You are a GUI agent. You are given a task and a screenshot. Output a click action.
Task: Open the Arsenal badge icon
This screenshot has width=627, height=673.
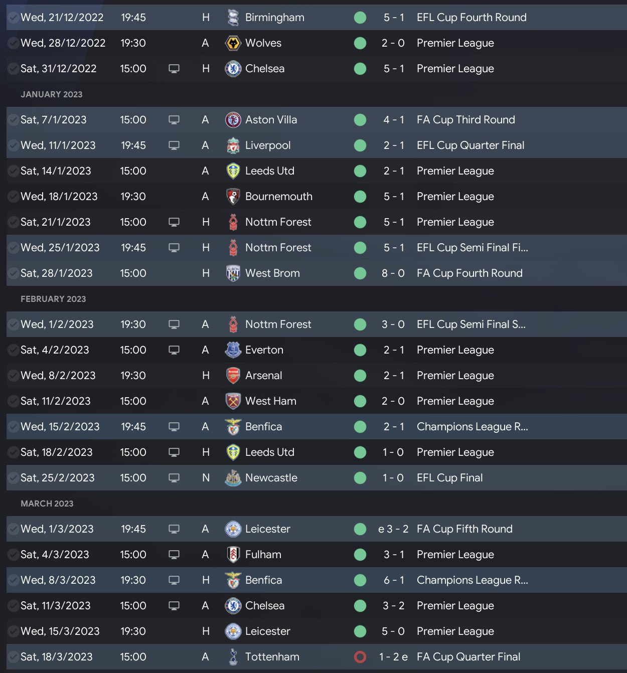tap(233, 376)
